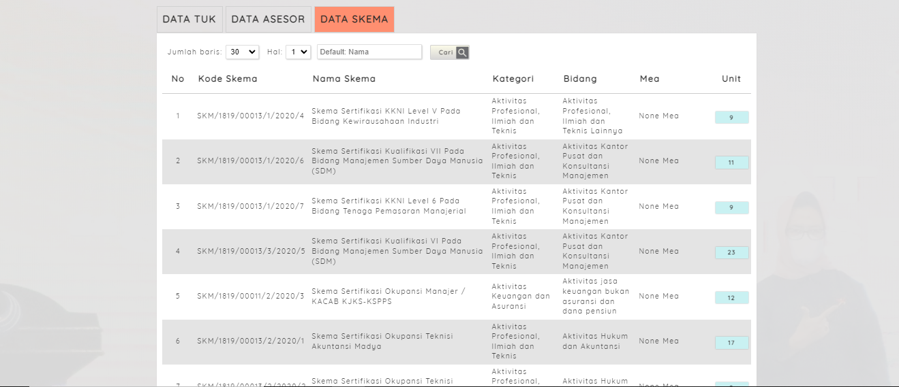Screen dimensions: 899x387
Task: Click None Mea in row 5
Action: click(659, 296)
